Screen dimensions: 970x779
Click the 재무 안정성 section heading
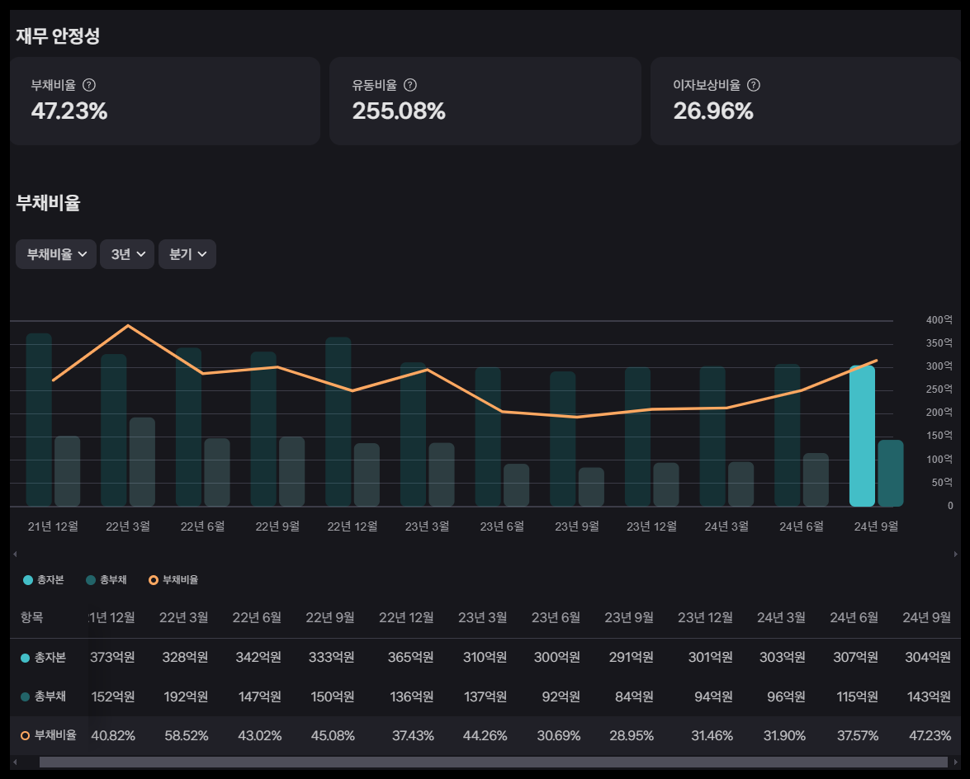tap(58, 35)
